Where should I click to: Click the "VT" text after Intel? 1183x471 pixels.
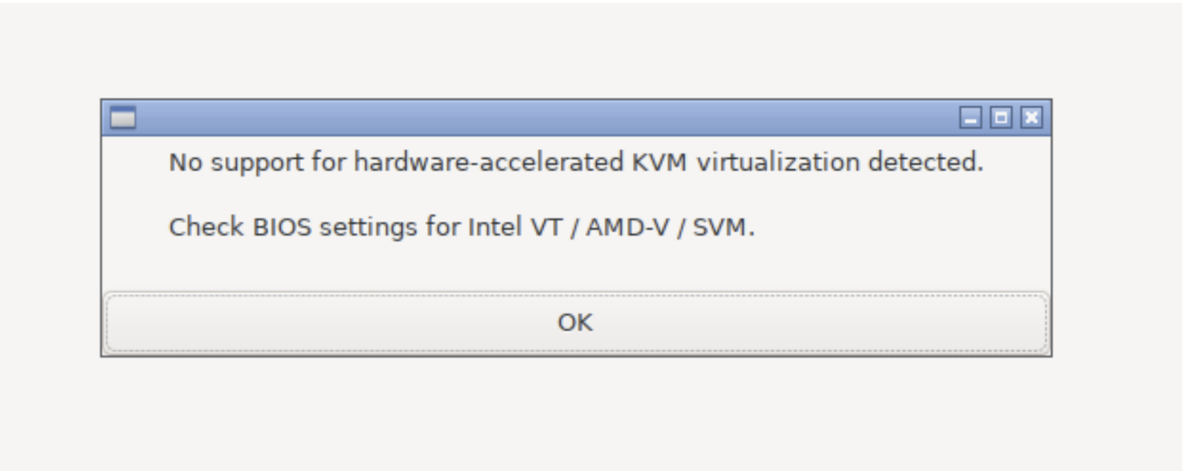546,227
